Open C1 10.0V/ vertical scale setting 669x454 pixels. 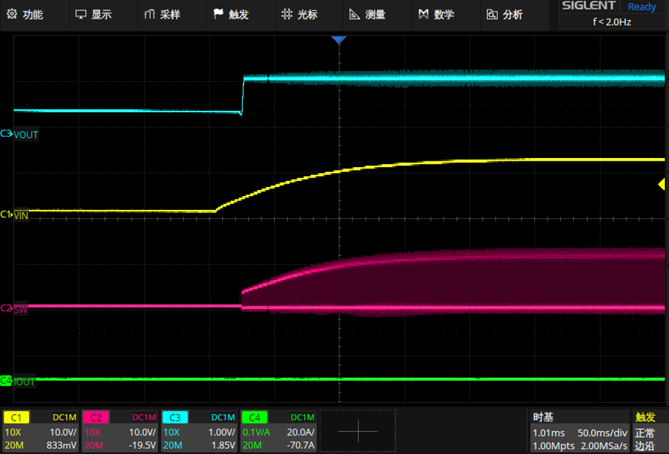point(63,433)
